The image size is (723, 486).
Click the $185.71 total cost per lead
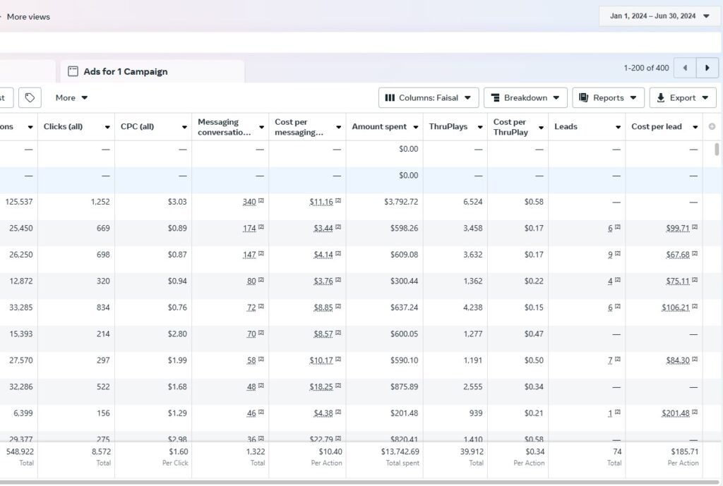click(685, 452)
